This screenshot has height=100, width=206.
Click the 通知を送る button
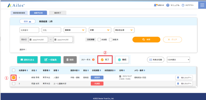(28, 60)
